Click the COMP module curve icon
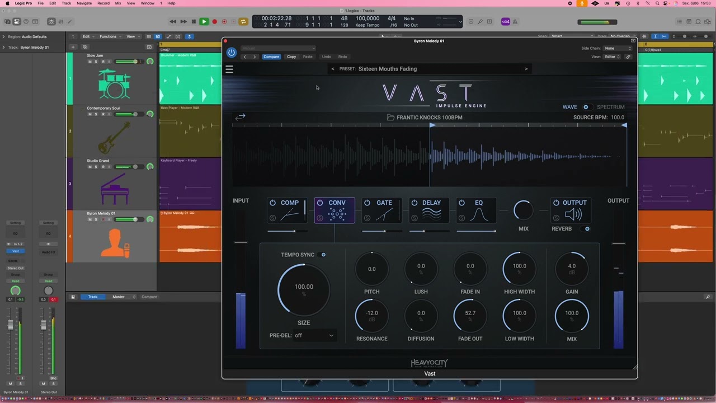 pos(290,214)
